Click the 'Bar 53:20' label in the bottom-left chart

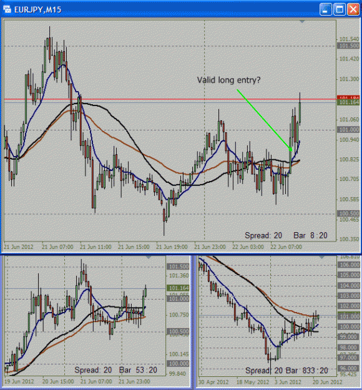point(138,370)
